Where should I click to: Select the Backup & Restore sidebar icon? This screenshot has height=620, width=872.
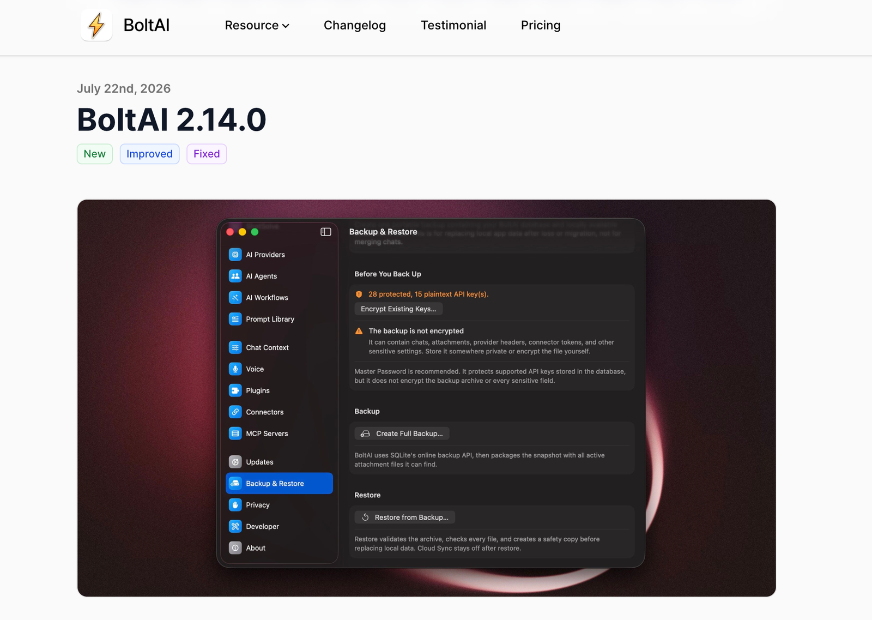pos(235,484)
